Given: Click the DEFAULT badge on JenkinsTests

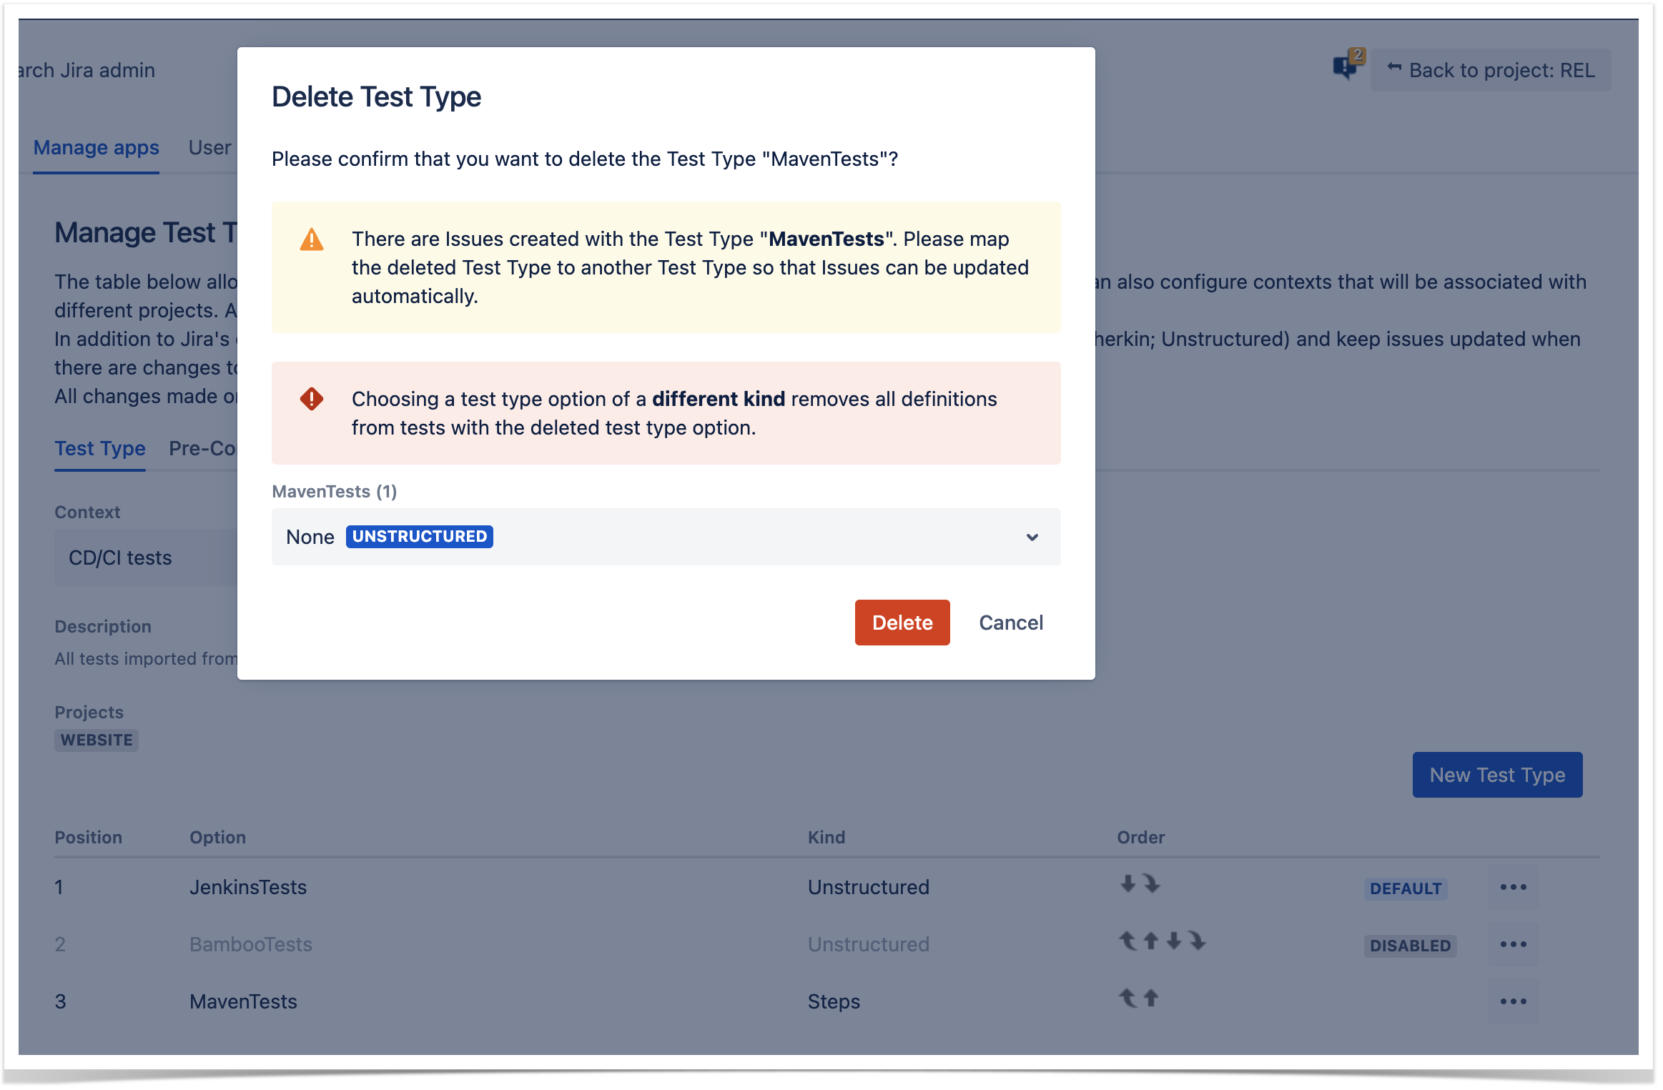Looking at the screenshot, I should (x=1404, y=888).
